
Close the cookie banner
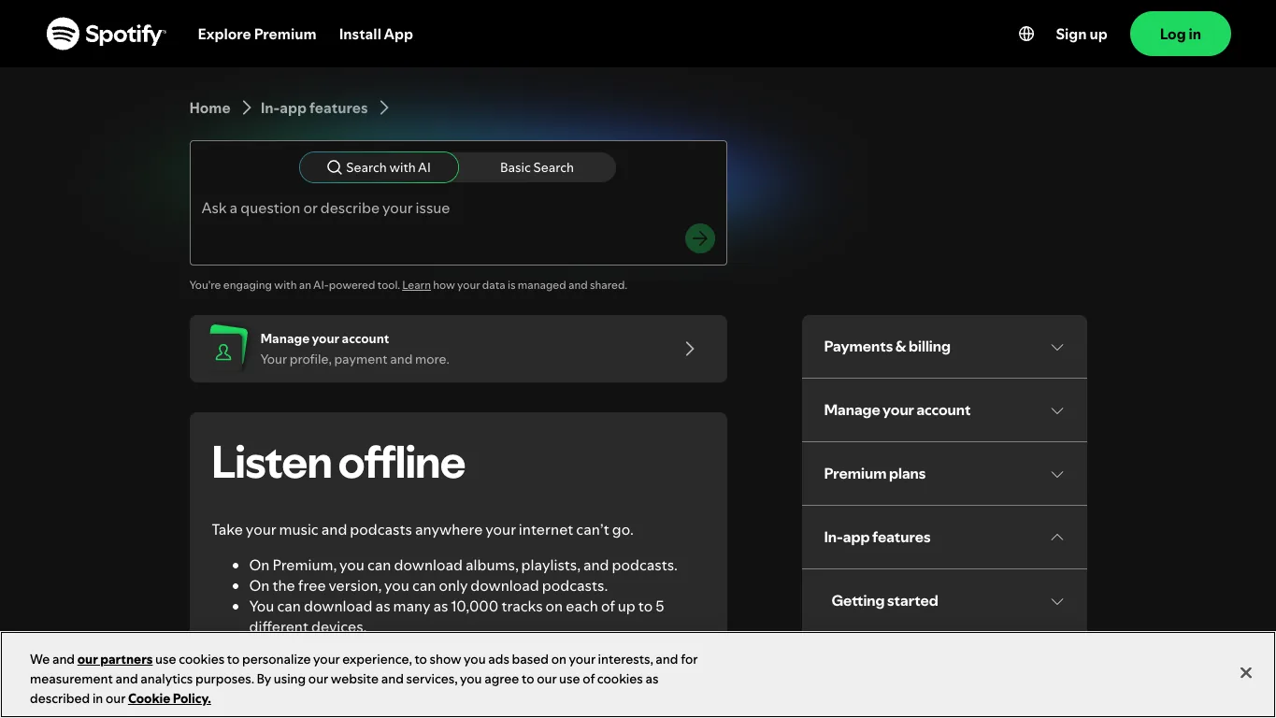[1246, 673]
